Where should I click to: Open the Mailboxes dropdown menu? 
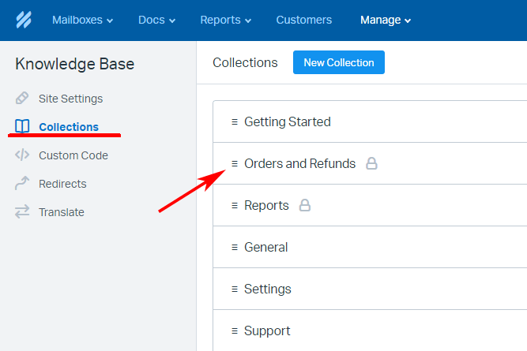(x=82, y=20)
